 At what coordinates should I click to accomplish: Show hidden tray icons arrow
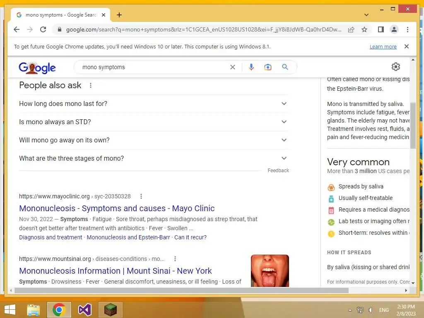[350, 310]
